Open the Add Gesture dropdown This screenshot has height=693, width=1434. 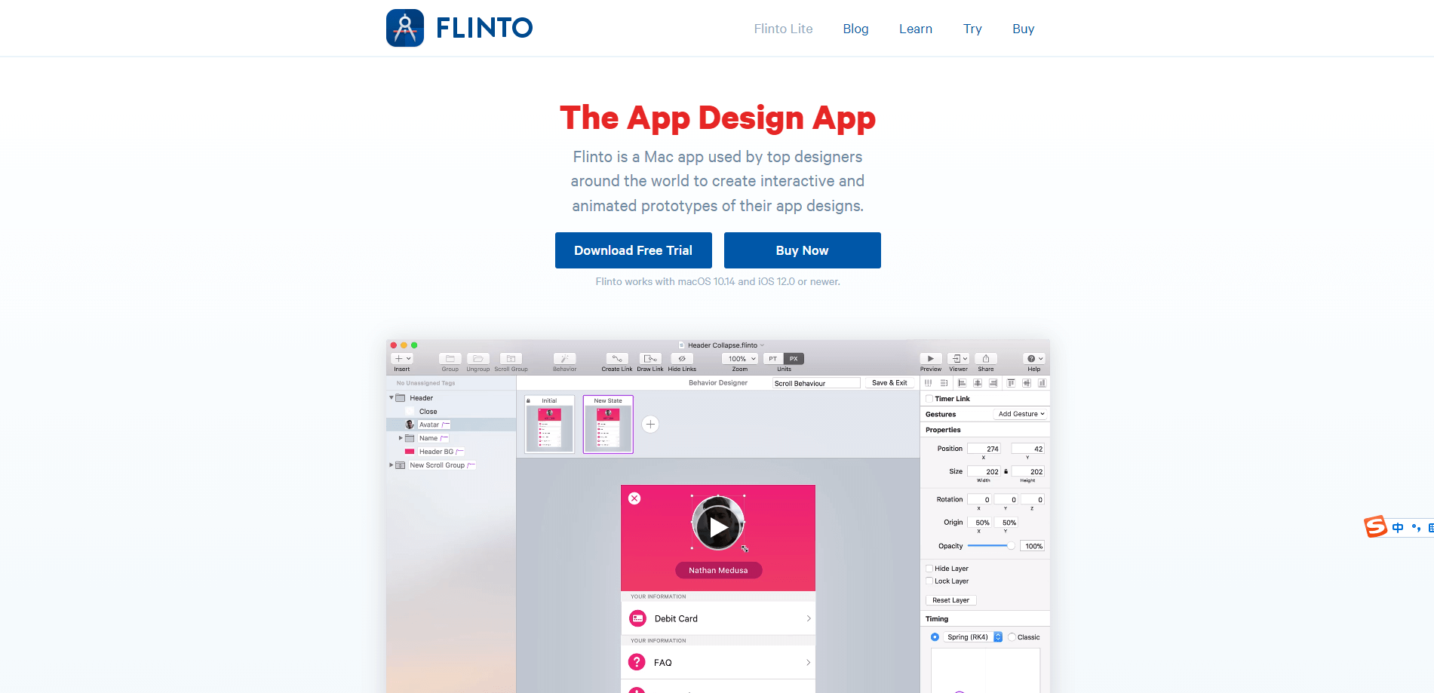point(1021,414)
